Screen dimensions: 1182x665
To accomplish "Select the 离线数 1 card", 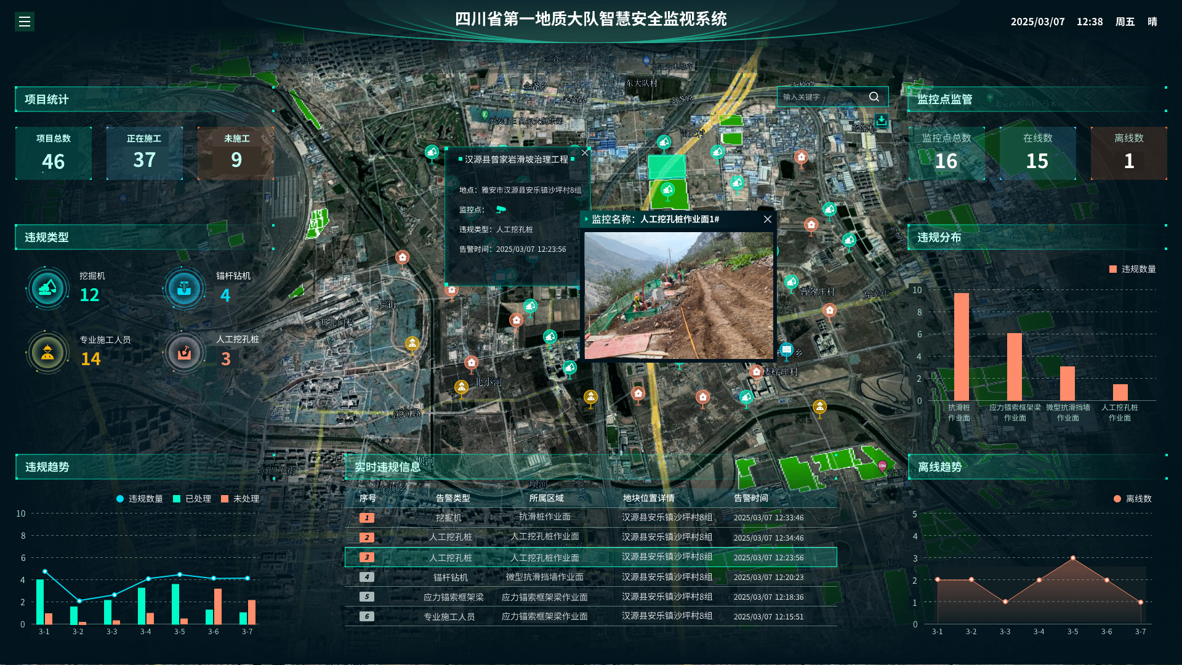I will pos(1128,153).
